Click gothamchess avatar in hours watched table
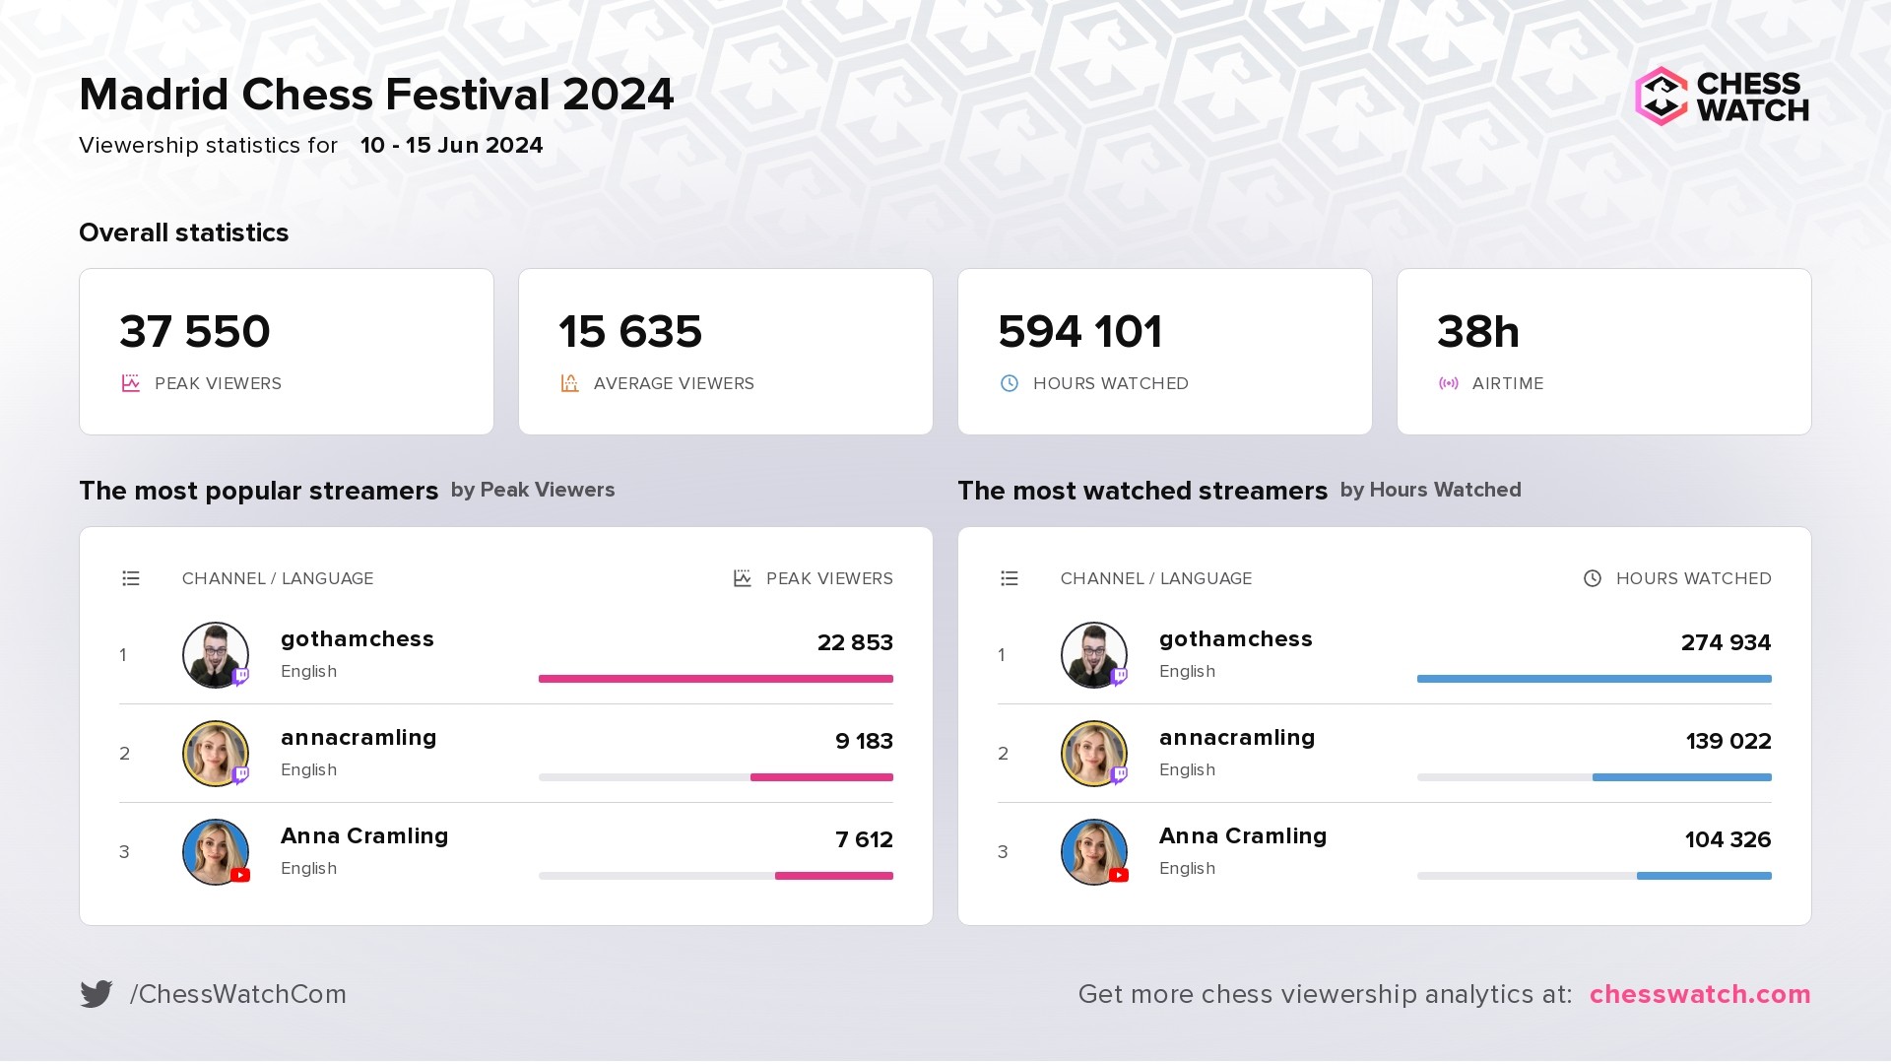The image size is (1891, 1064). [1094, 655]
